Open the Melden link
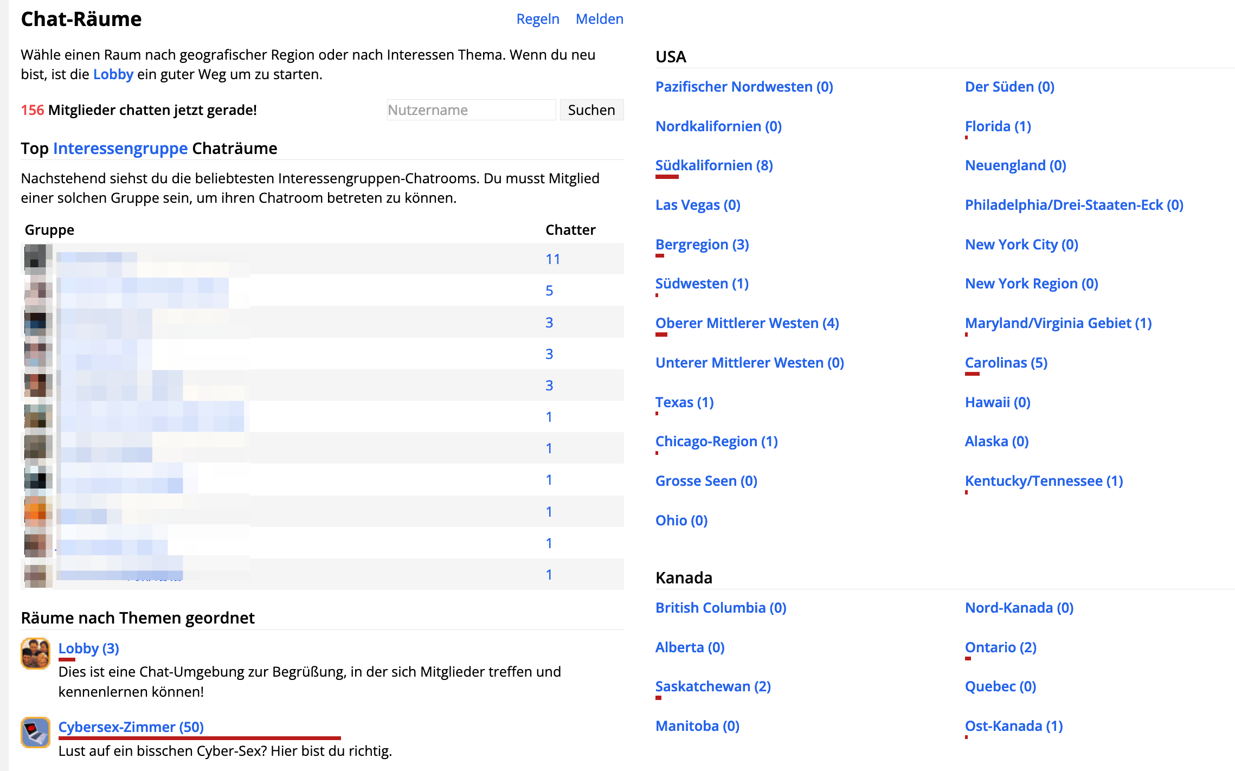The width and height of the screenshot is (1235, 771). pos(599,19)
